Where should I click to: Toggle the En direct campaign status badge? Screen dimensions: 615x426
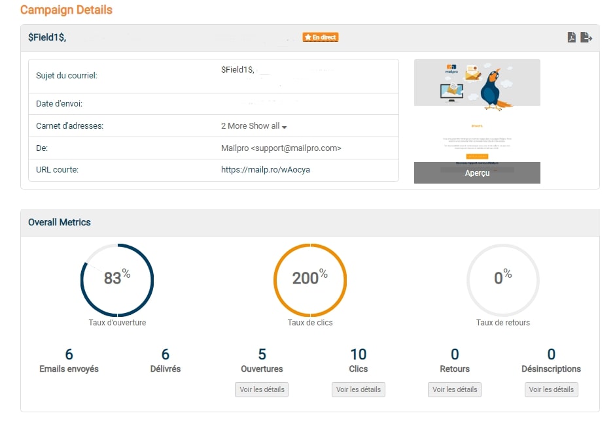click(320, 37)
